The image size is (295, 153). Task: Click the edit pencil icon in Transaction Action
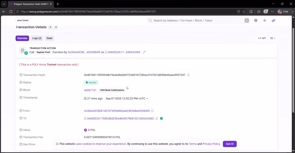point(144,52)
